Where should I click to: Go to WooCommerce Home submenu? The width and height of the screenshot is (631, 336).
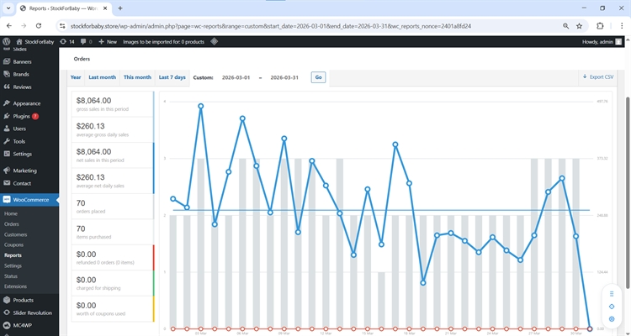pyautogui.click(x=11, y=214)
